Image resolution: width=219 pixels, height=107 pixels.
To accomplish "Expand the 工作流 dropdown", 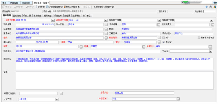I will click(211, 51).
